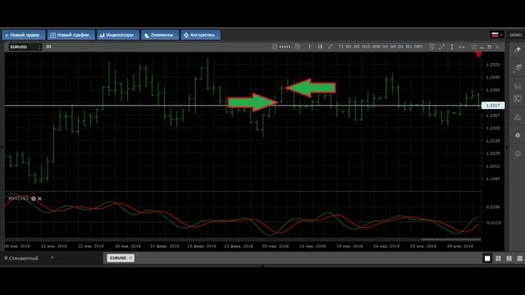525x295 pixels.
Task: Remove the RVI(16) indicator with X
Action: [39, 198]
